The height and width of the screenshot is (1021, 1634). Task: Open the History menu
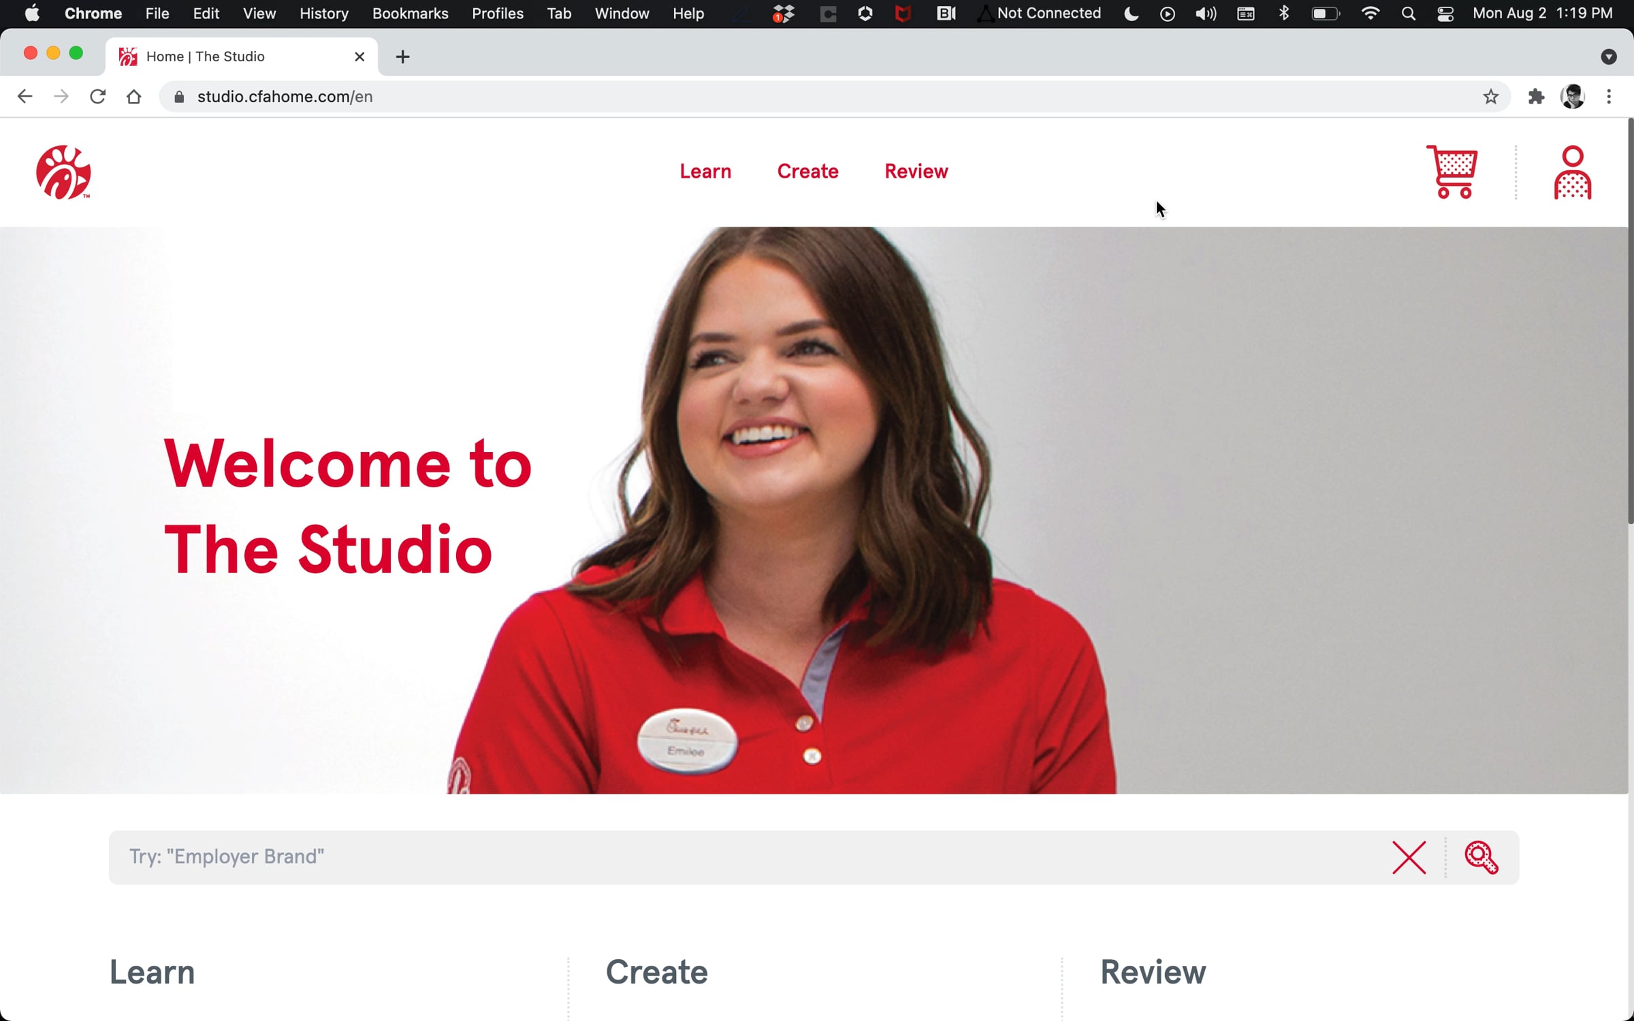[x=323, y=14]
